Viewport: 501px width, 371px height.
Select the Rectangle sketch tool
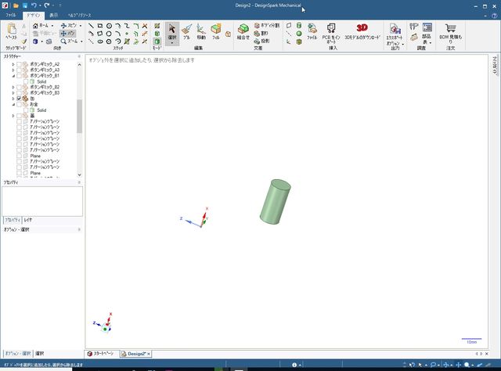coord(100,26)
